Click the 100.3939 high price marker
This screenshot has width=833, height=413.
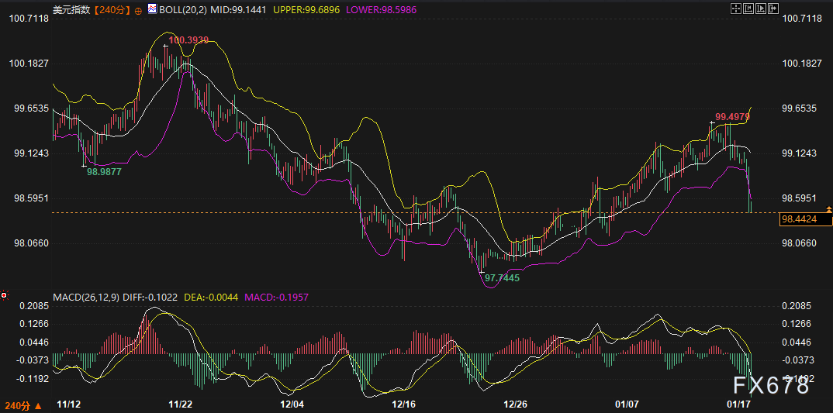(188, 40)
